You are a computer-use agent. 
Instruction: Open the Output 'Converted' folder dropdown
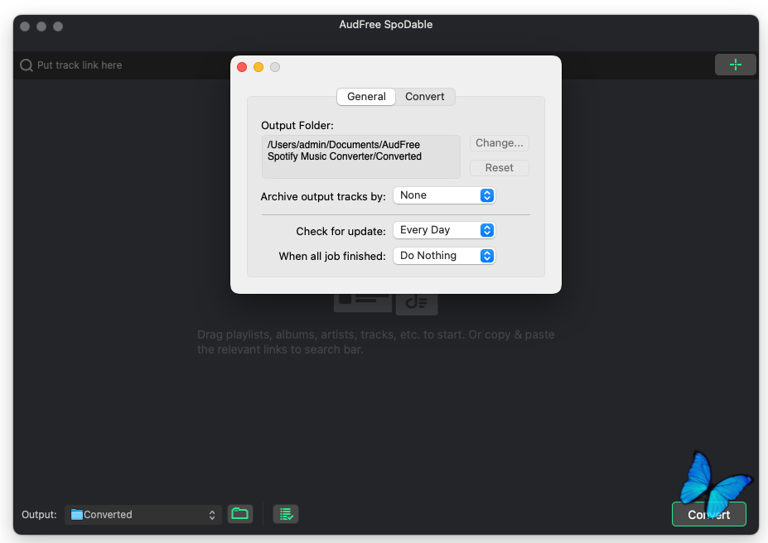143,515
